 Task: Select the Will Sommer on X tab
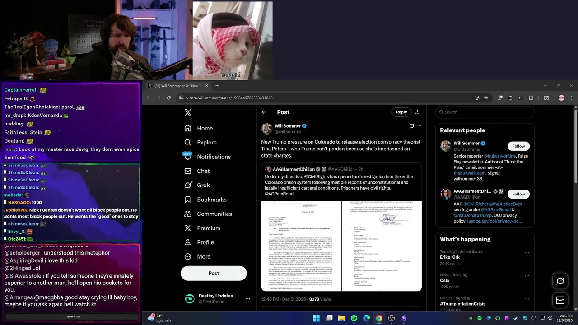click(x=178, y=86)
